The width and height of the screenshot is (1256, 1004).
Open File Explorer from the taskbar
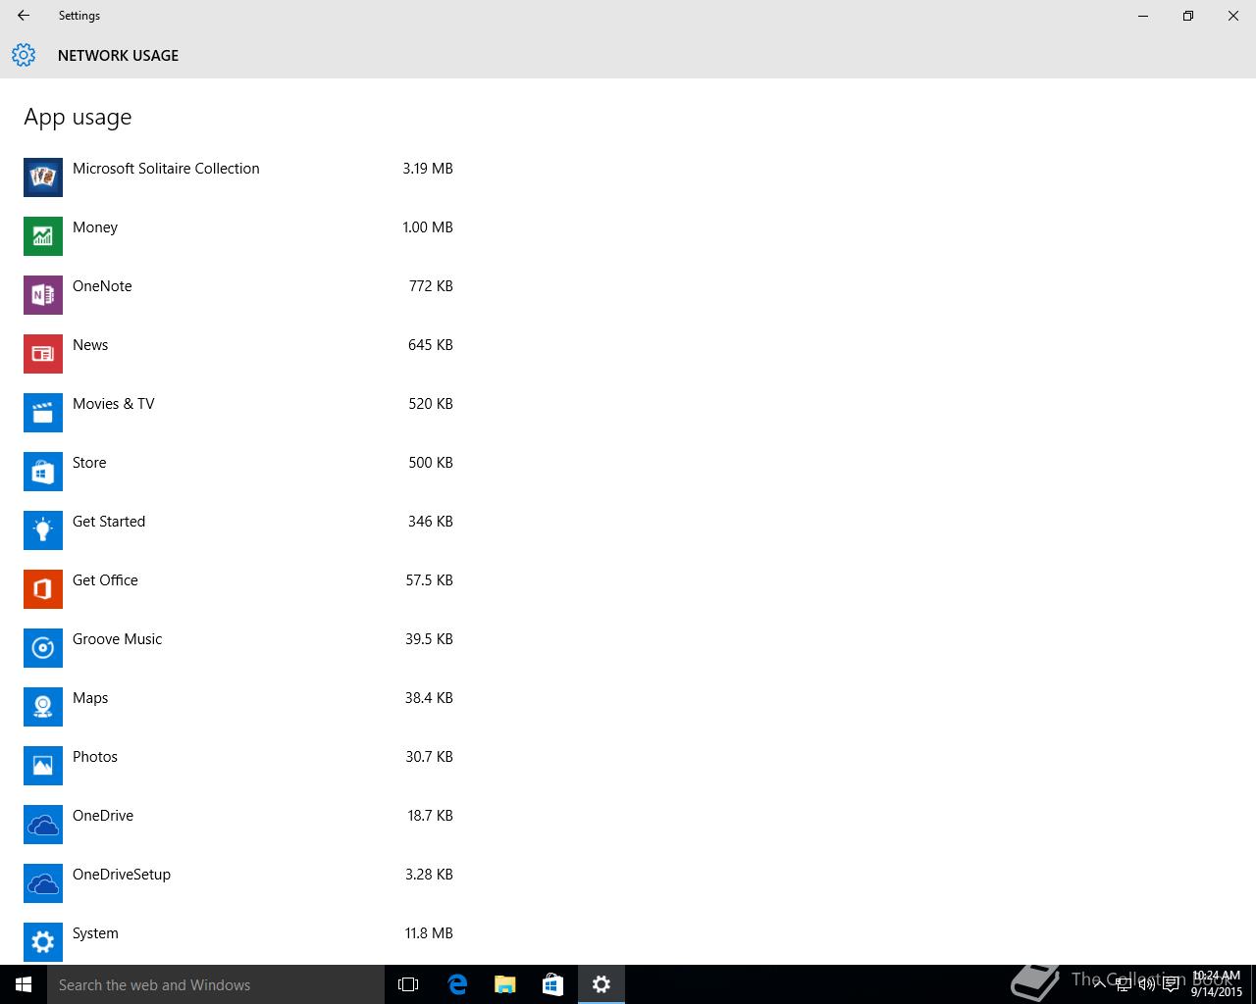pos(505,984)
